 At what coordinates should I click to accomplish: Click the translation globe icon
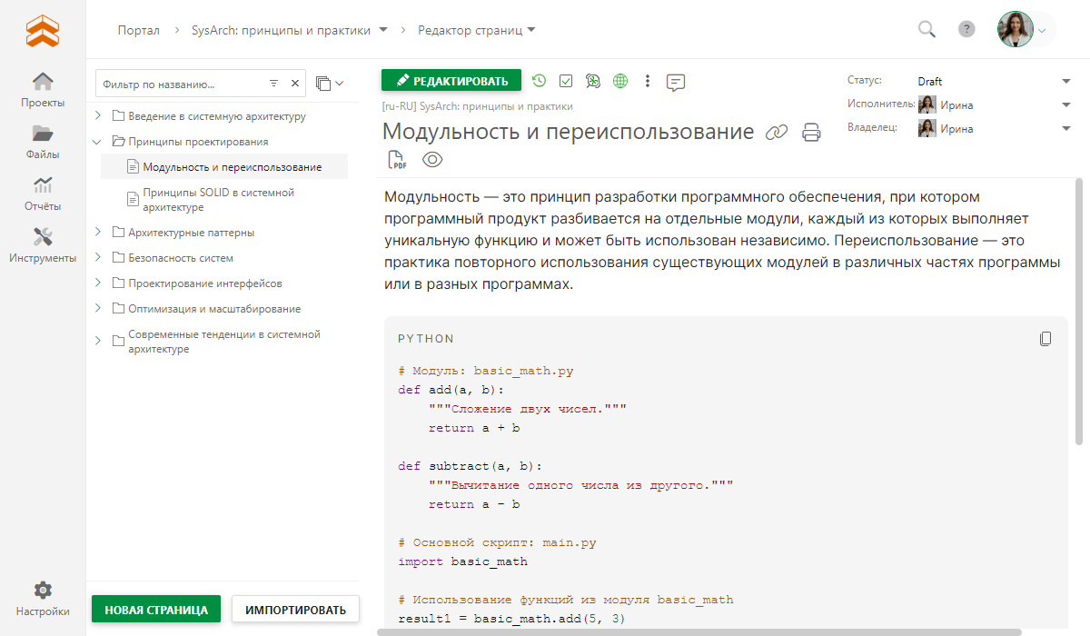620,81
